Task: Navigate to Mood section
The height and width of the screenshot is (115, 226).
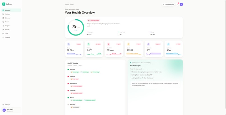Action: pos(11,22)
